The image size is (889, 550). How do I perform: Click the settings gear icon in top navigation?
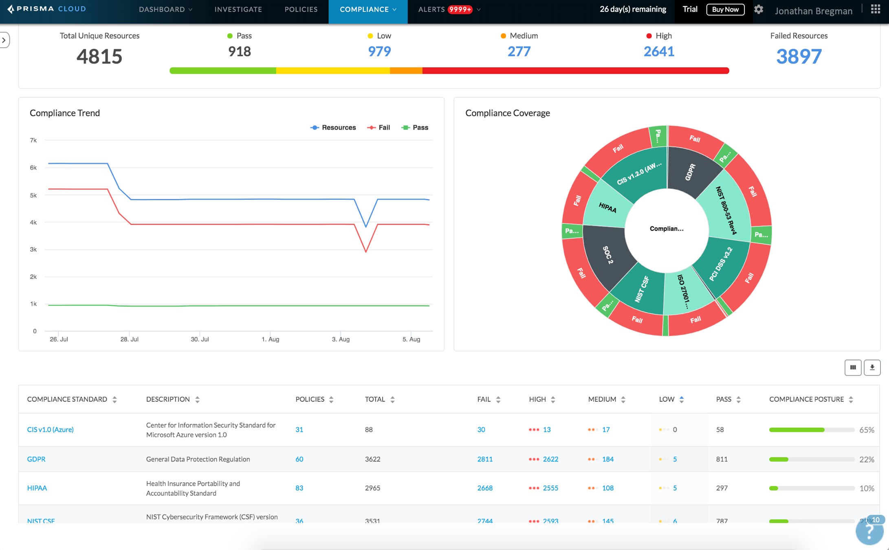click(x=759, y=9)
